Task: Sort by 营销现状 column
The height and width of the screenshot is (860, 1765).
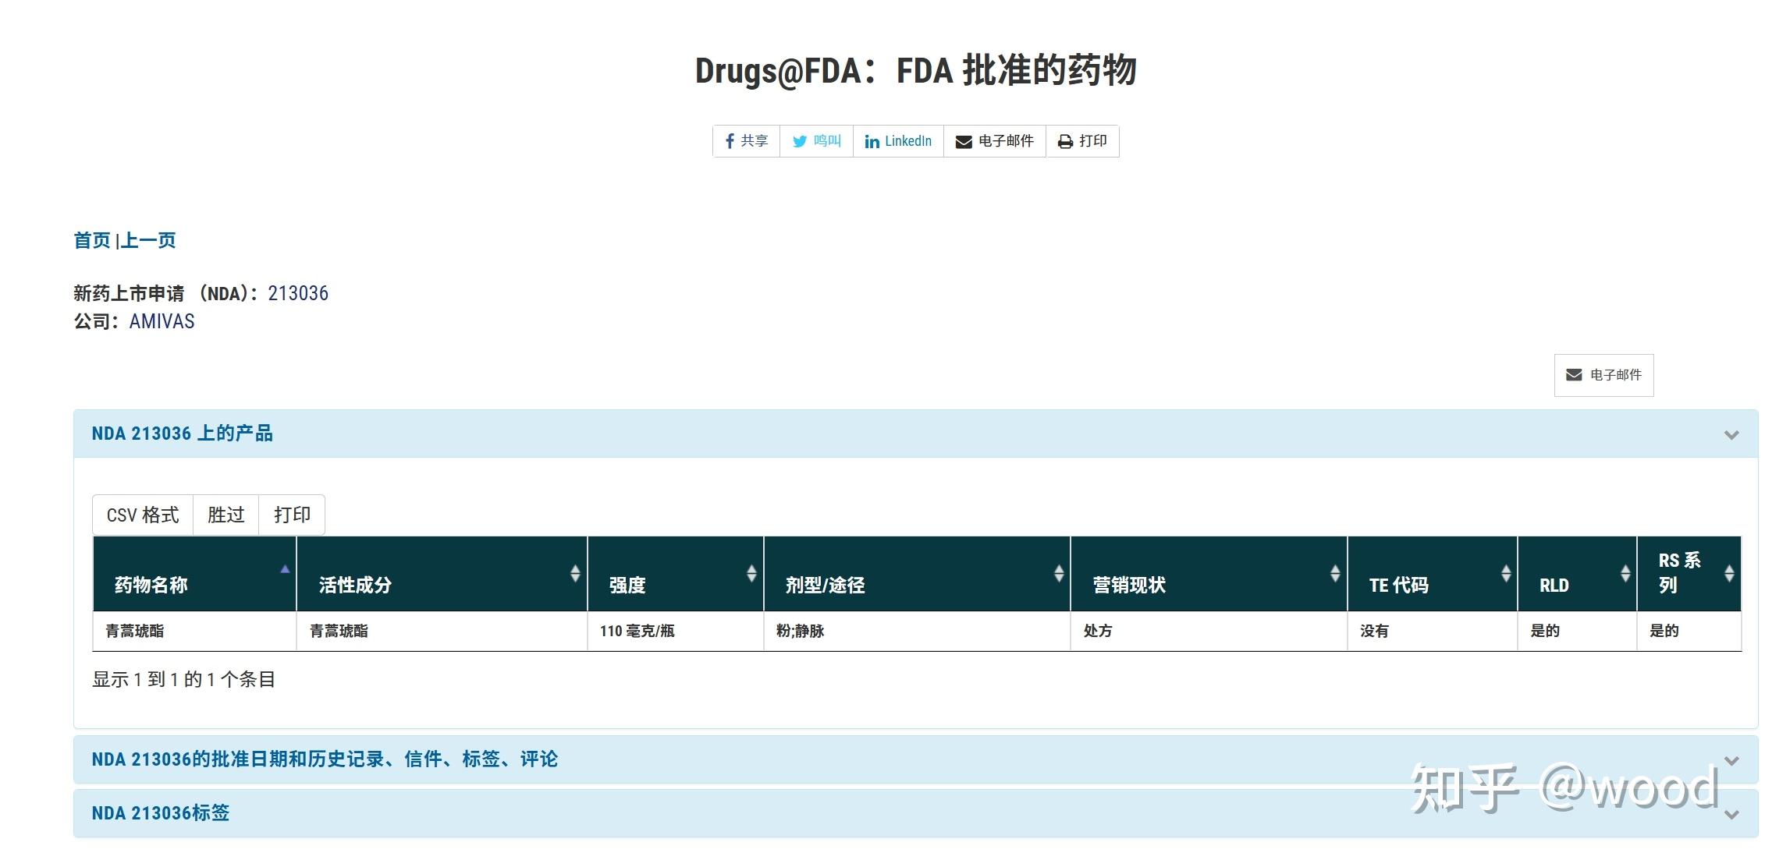Action: tap(1209, 574)
